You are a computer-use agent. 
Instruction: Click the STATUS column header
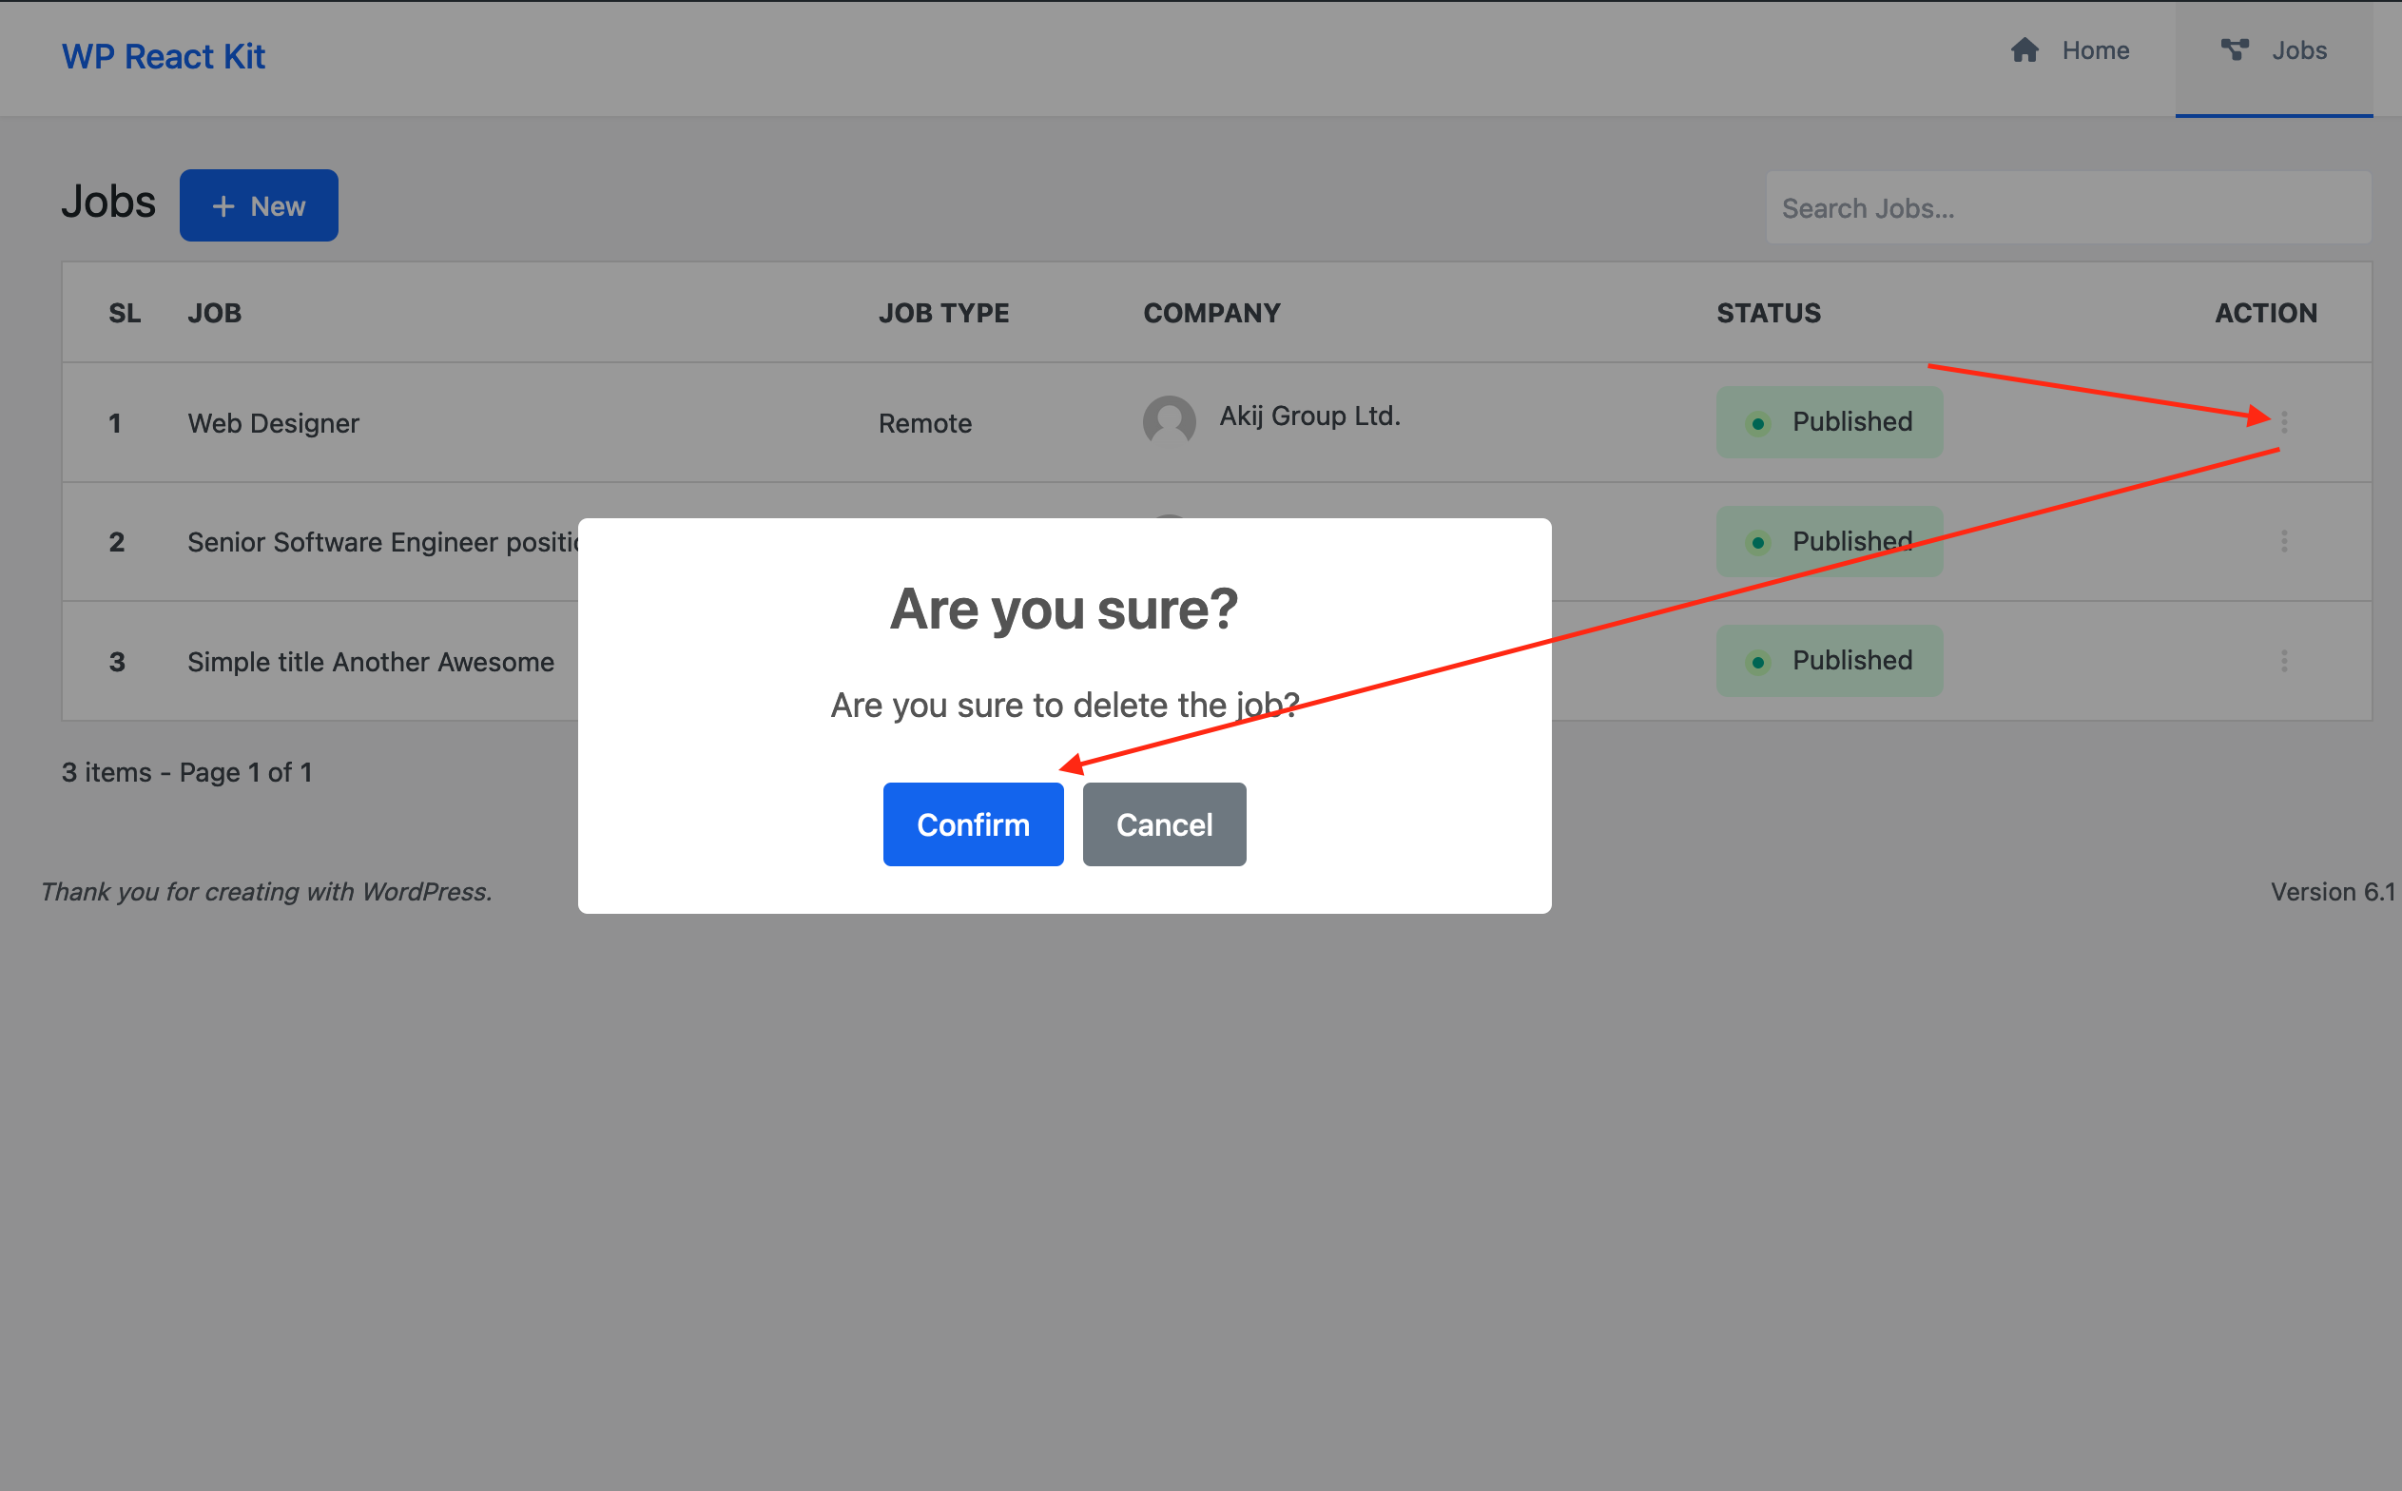click(x=1768, y=314)
